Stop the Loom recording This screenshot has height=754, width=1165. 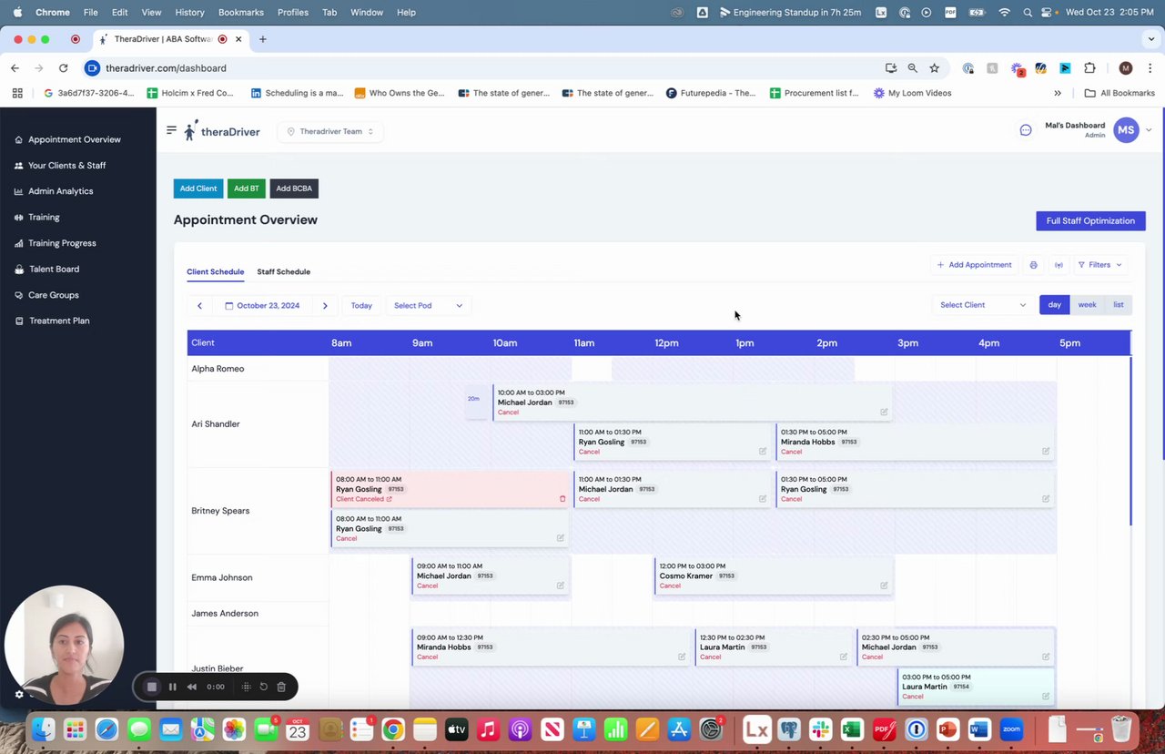coord(152,687)
